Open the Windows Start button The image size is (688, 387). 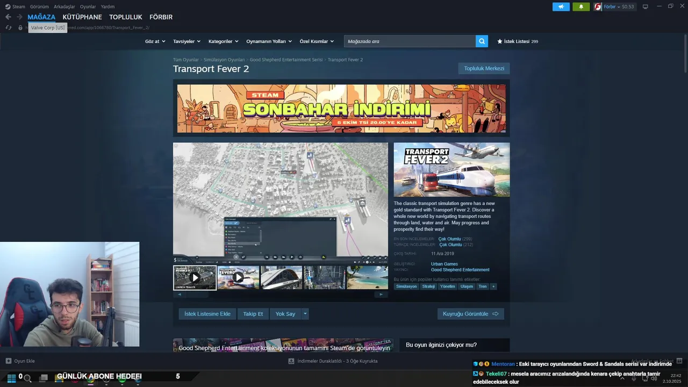(x=11, y=378)
